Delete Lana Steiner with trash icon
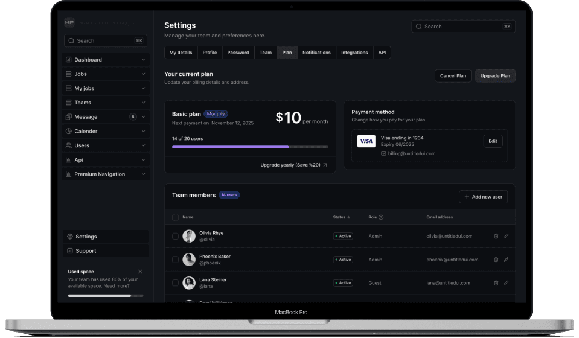579x338 pixels. click(x=496, y=283)
